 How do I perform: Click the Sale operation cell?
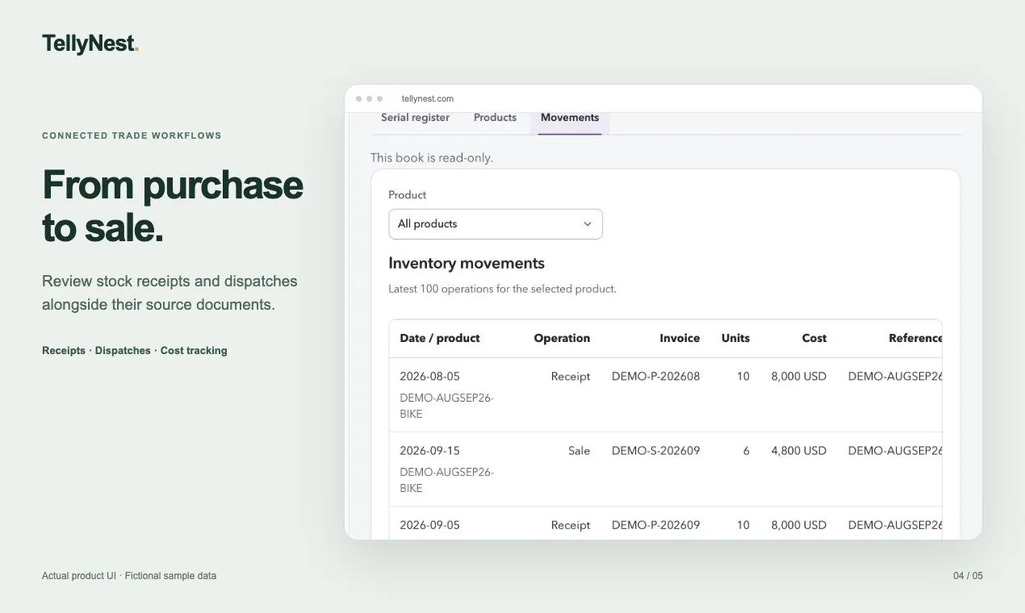coord(579,451)
